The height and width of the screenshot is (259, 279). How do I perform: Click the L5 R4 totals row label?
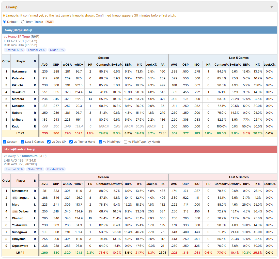tap(20, 253)
